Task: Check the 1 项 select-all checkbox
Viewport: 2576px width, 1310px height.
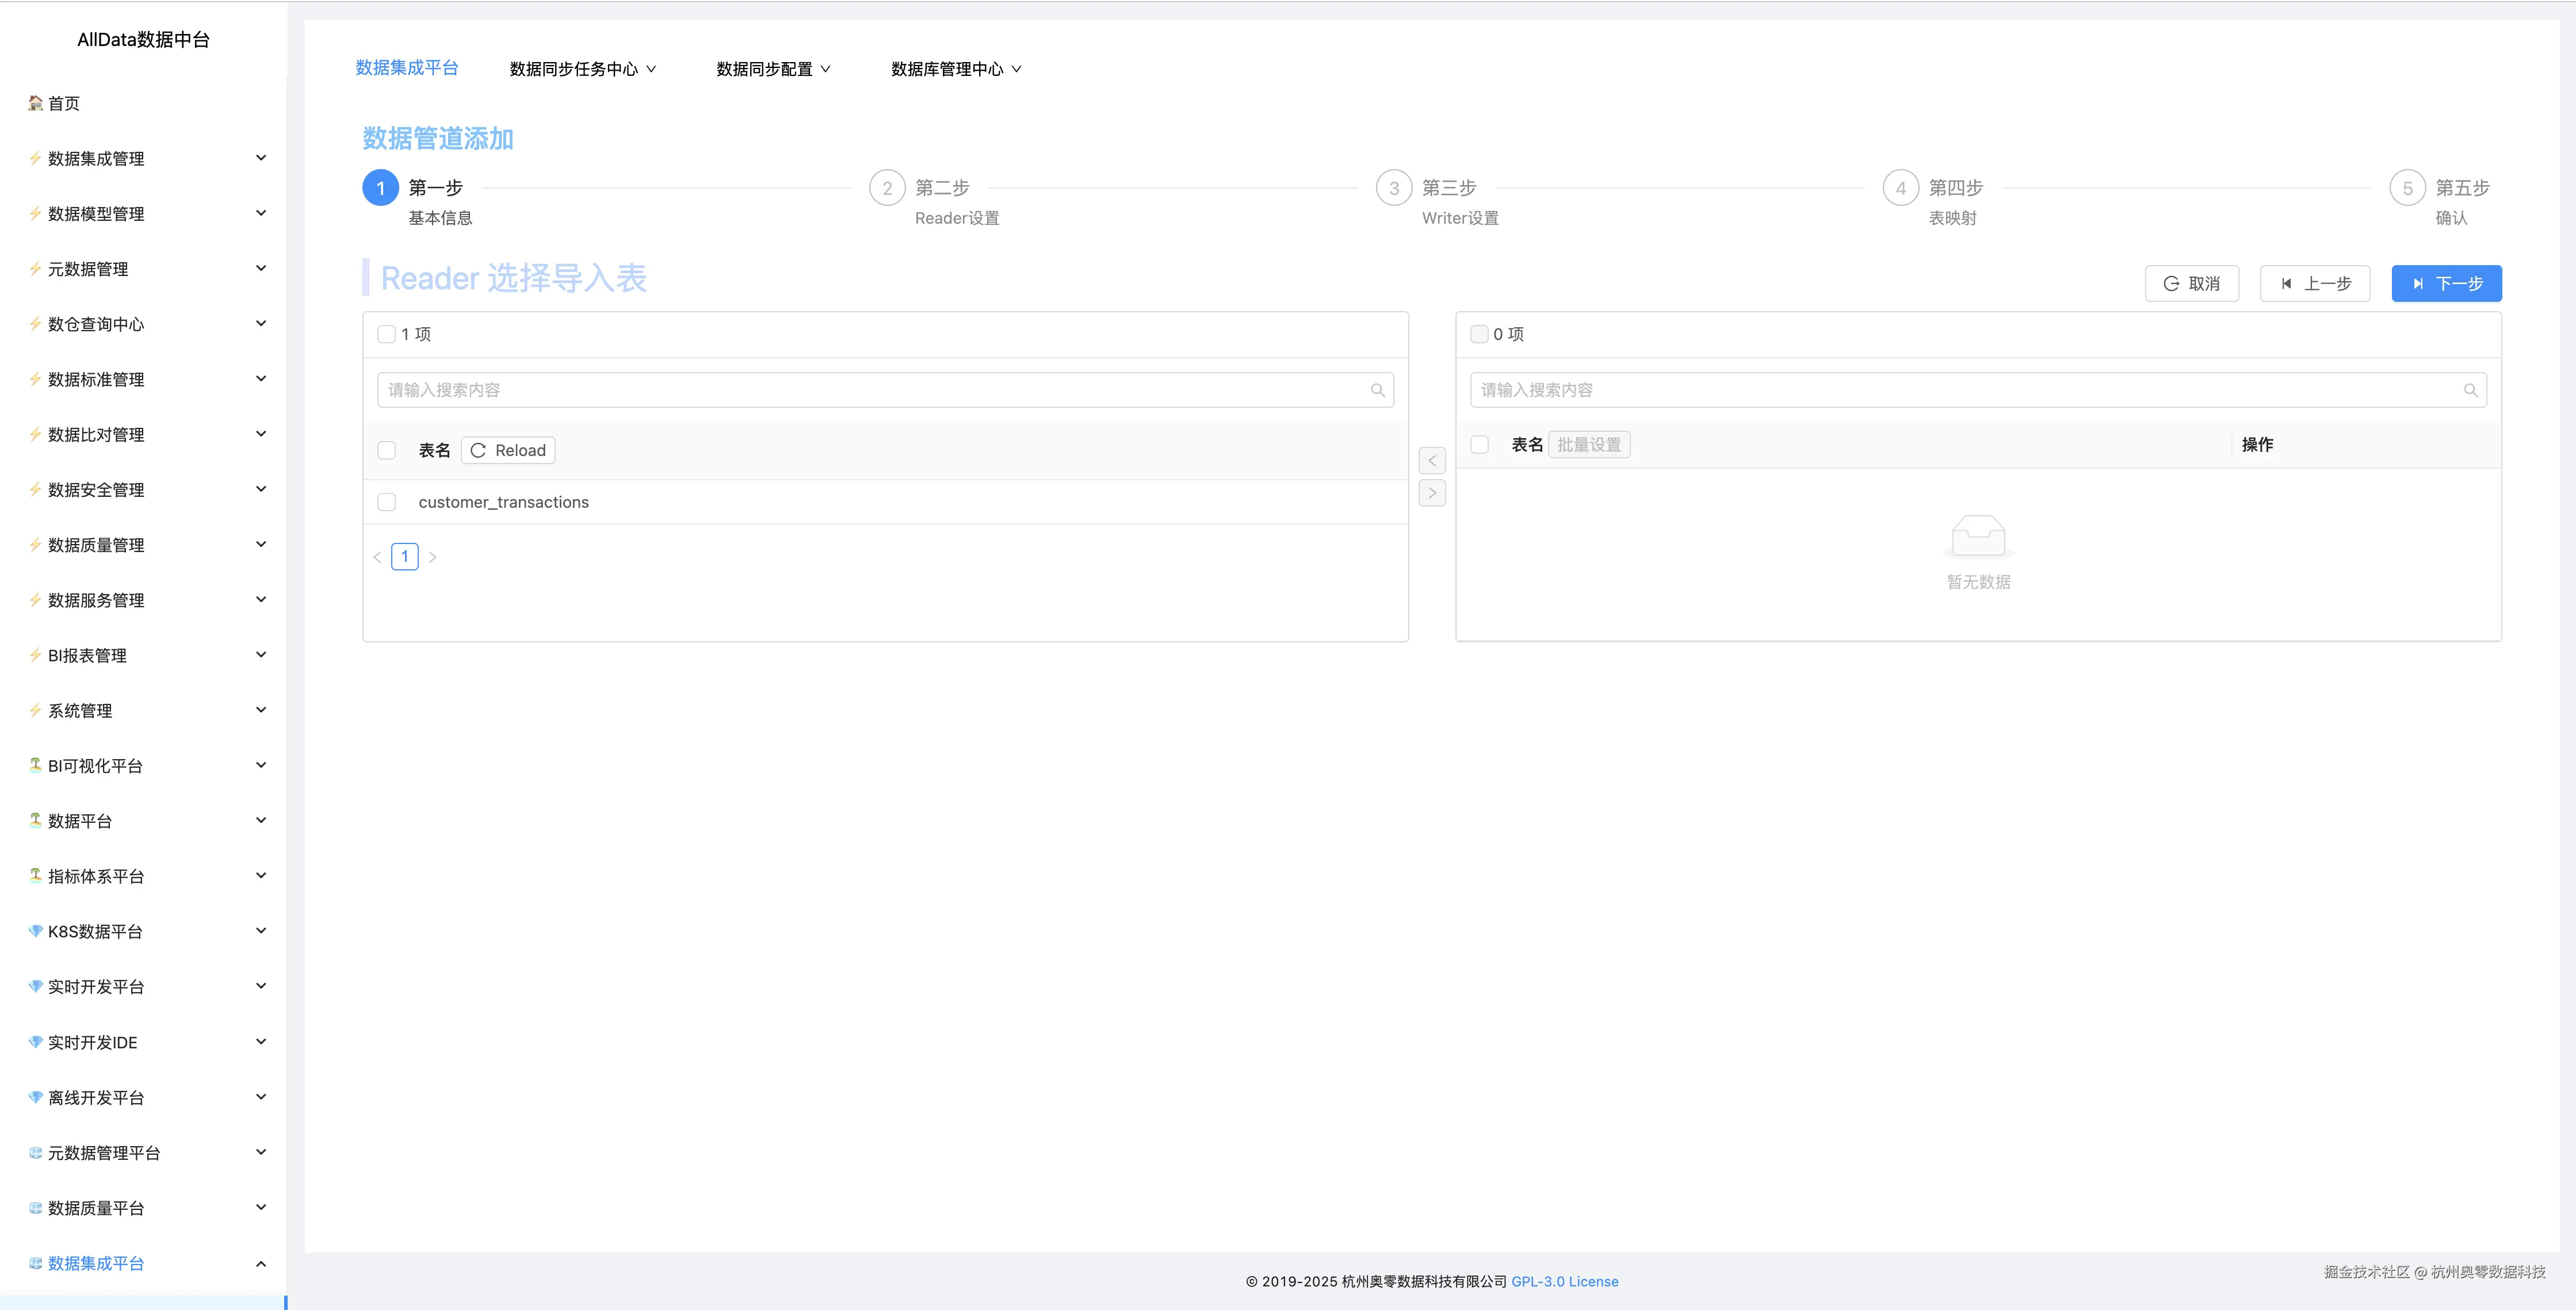Action: (386, 334)
